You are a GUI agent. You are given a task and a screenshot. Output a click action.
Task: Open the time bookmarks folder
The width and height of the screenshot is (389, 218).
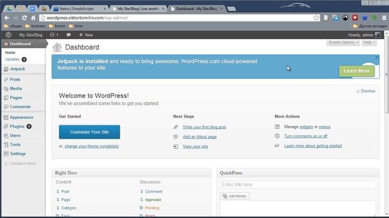[x=75, y=26]
